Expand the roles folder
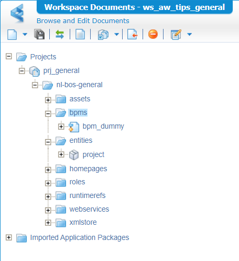The height and width of the screenshot is (261, 239). [x=48, y=183]
